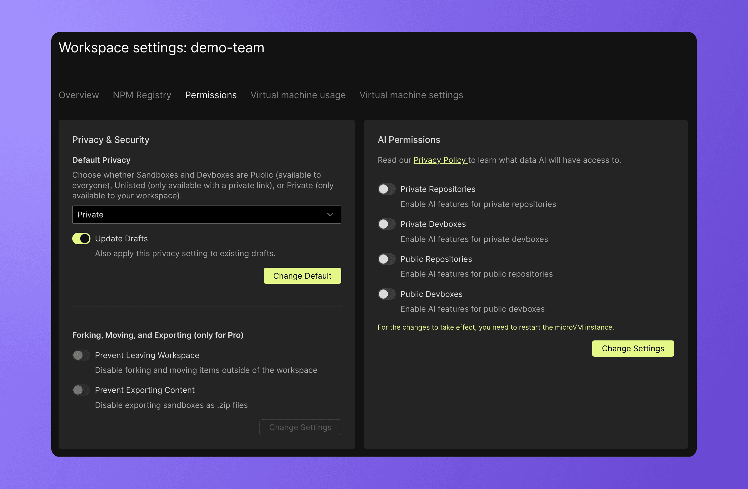Toggle the Update Drafts switch
The width and height of the screenshot is (748, 489).
(81, 239)
